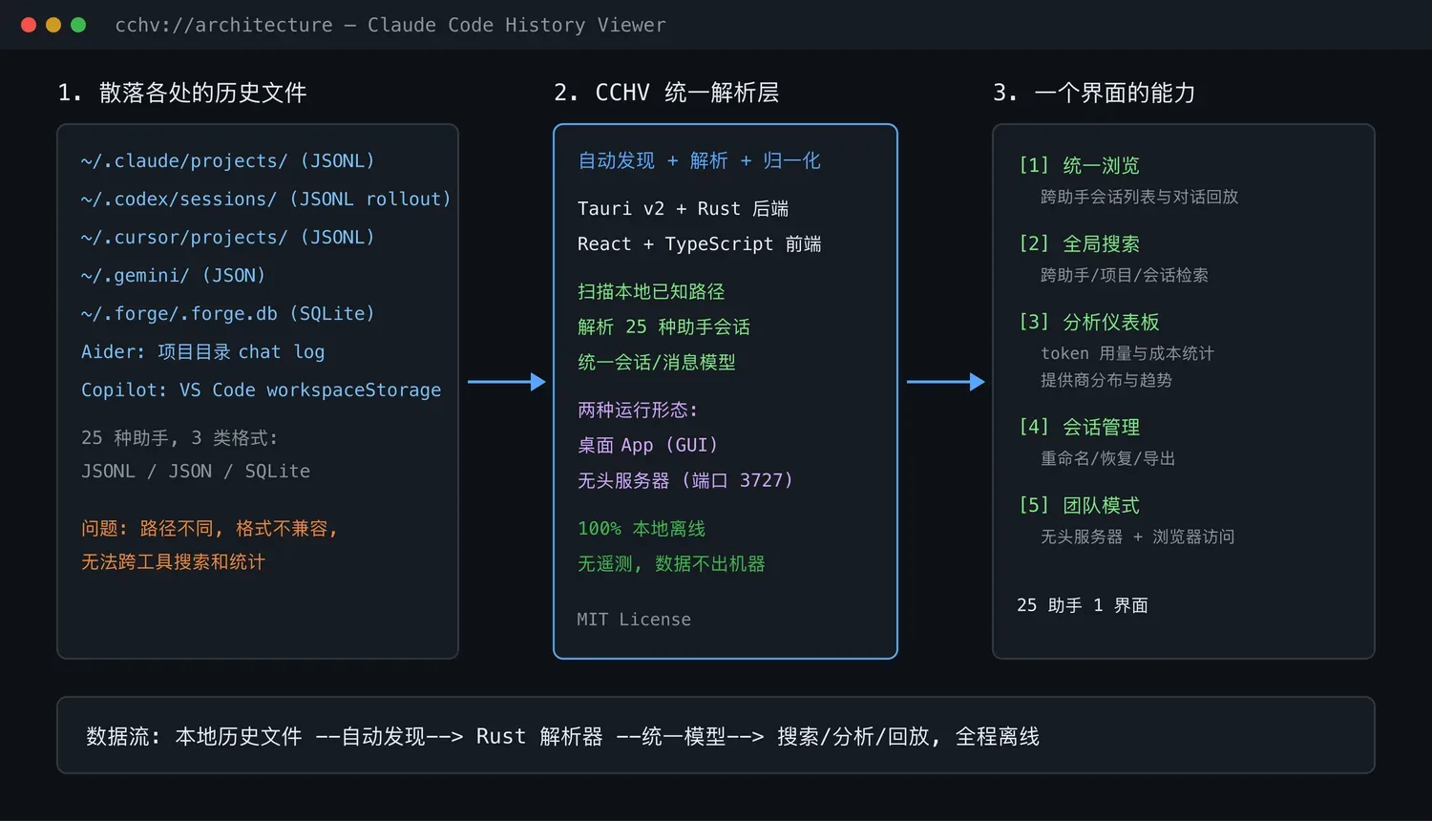Viewport: 1432px width, 821px height.
Task: Click the "无头服务器 + 浏览器访问" description
Action: coord(1138,537)
